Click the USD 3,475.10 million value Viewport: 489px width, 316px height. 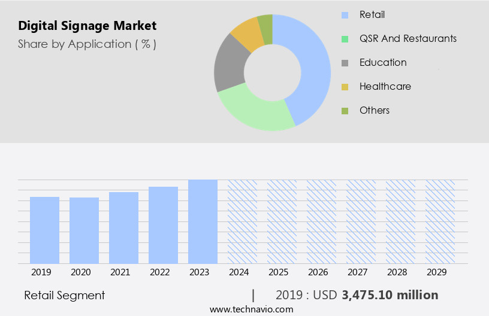[x=390, y=295]
